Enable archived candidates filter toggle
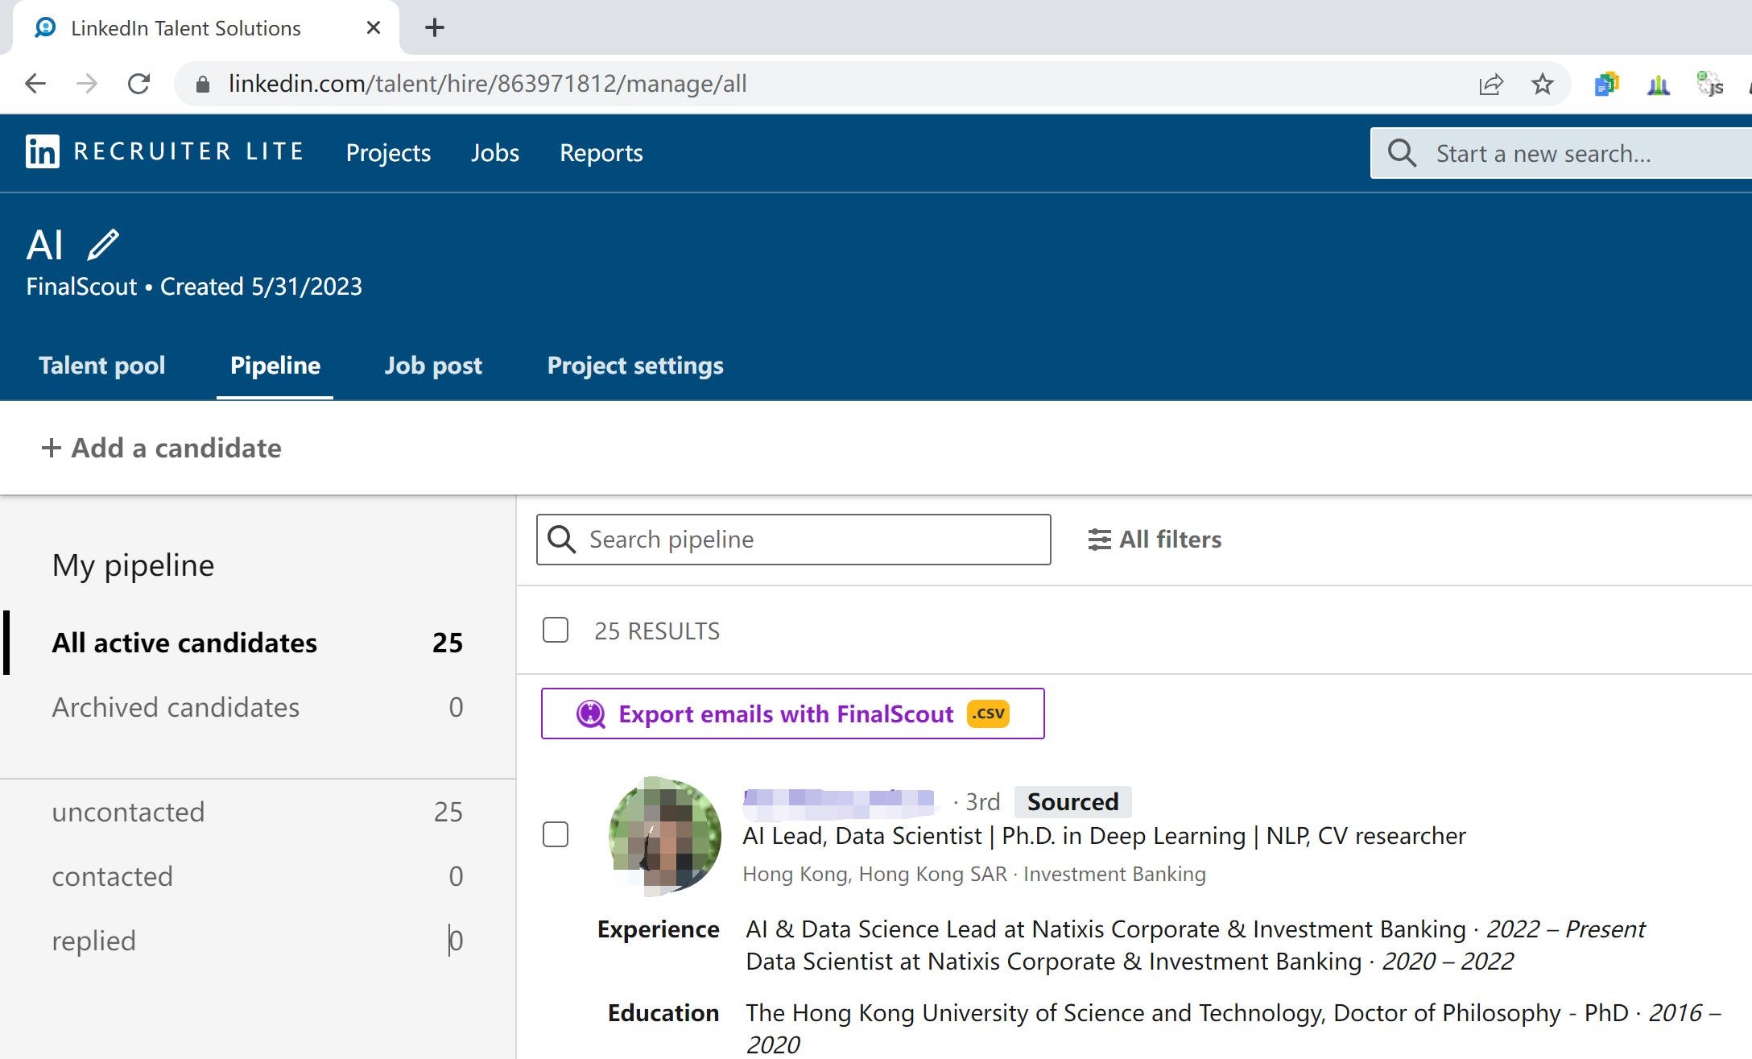Screen dimensions: 1752x1059 pos(174,706)
